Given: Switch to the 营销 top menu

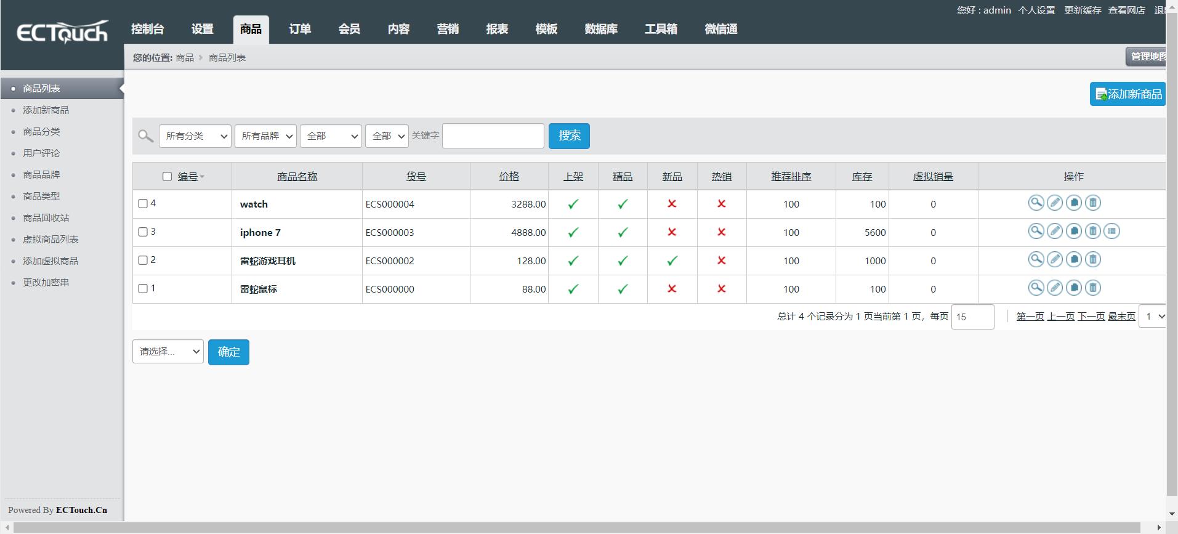Looking at the screenshot, I should [448, 29].
